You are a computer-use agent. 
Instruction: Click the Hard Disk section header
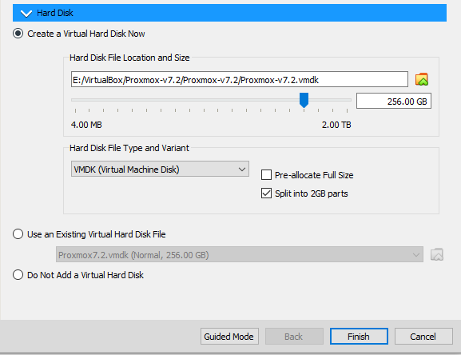[229, 13]
